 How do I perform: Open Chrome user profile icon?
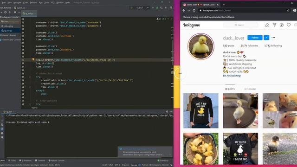click(295, 10)
